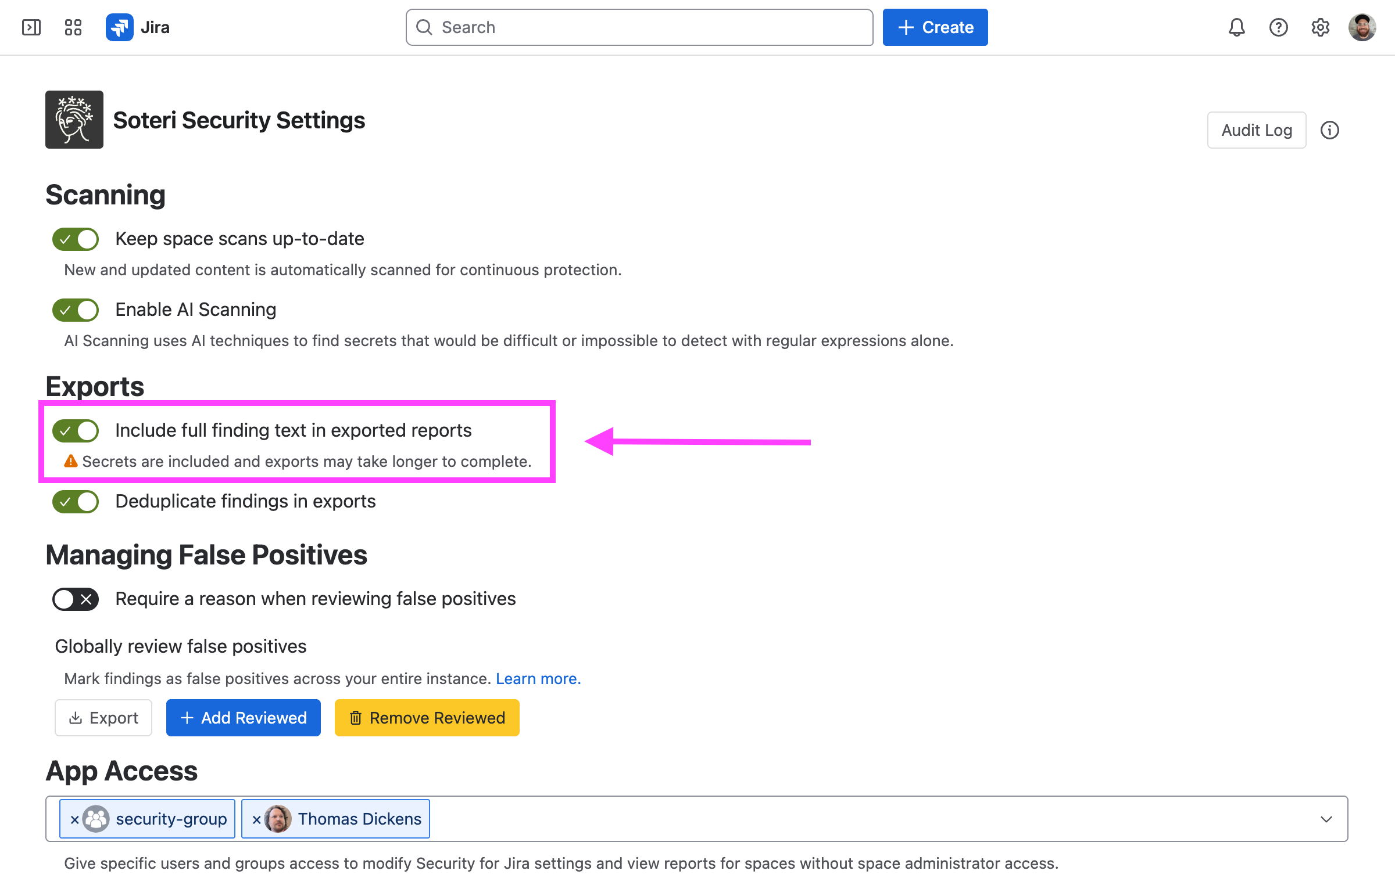This screenshot has height=885, width=1395.
Task: Toggle Keep space scans up-to-date
Action: point(76,239)
